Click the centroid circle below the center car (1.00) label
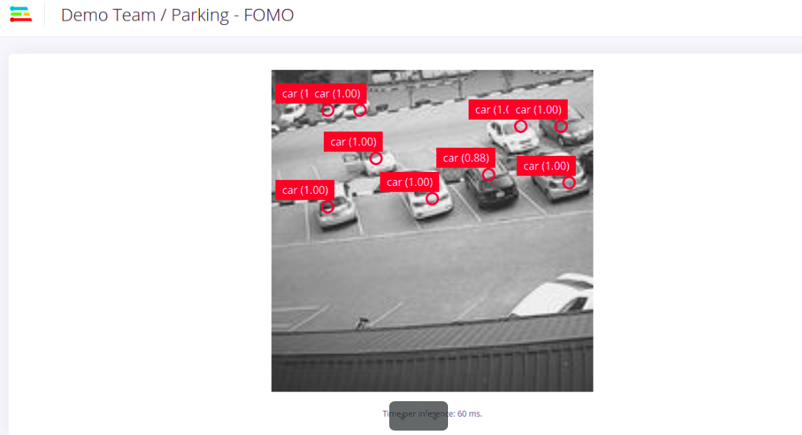This screenshot has height=435, width=802. 432,198
